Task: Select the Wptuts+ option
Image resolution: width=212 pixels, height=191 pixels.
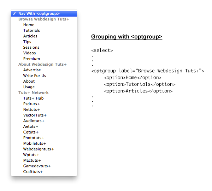Action: click(x=44, y=155)
